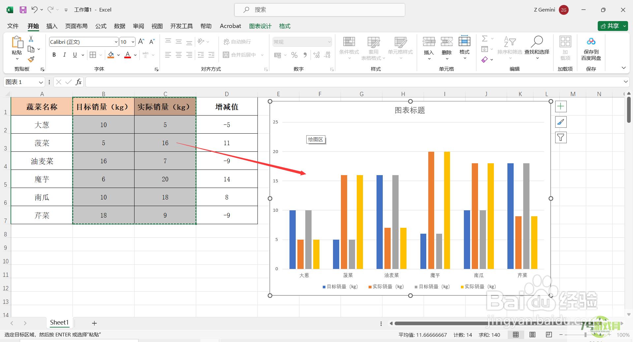This screenshot has height=342, width=633.
Task: Click the cell Borders icon
Action: click(93, 55)
